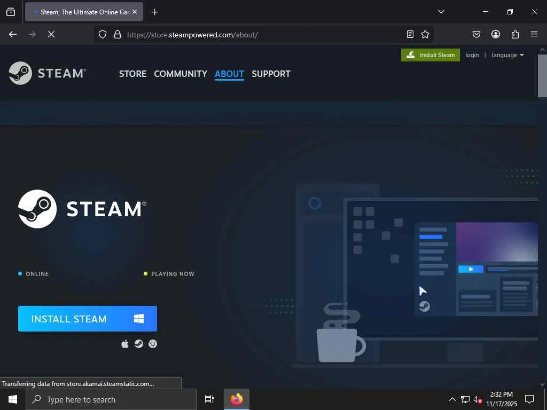The image size is (547, 410).
Task: Select the ABOUT navigation tab
Action: click(229, 74)
